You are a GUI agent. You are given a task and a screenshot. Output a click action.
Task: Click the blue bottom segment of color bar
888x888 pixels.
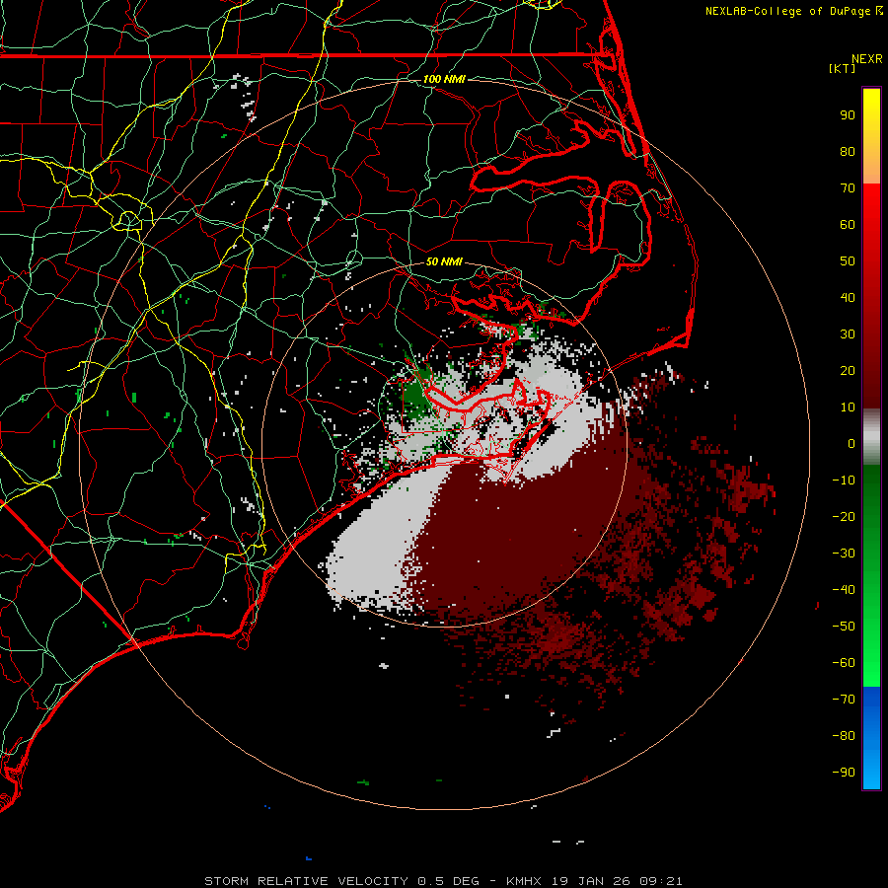click(x=871, y=737)
